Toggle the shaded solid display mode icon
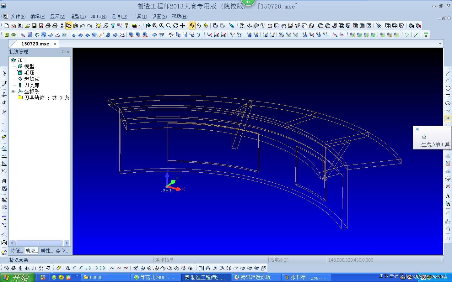This screenshot has height=282, width=452. coord(206,26)
